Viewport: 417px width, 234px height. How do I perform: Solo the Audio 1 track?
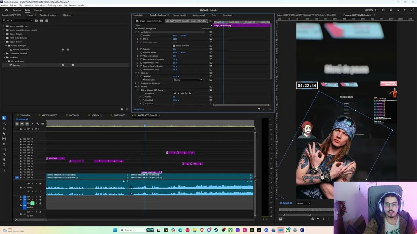click(36, 184)
